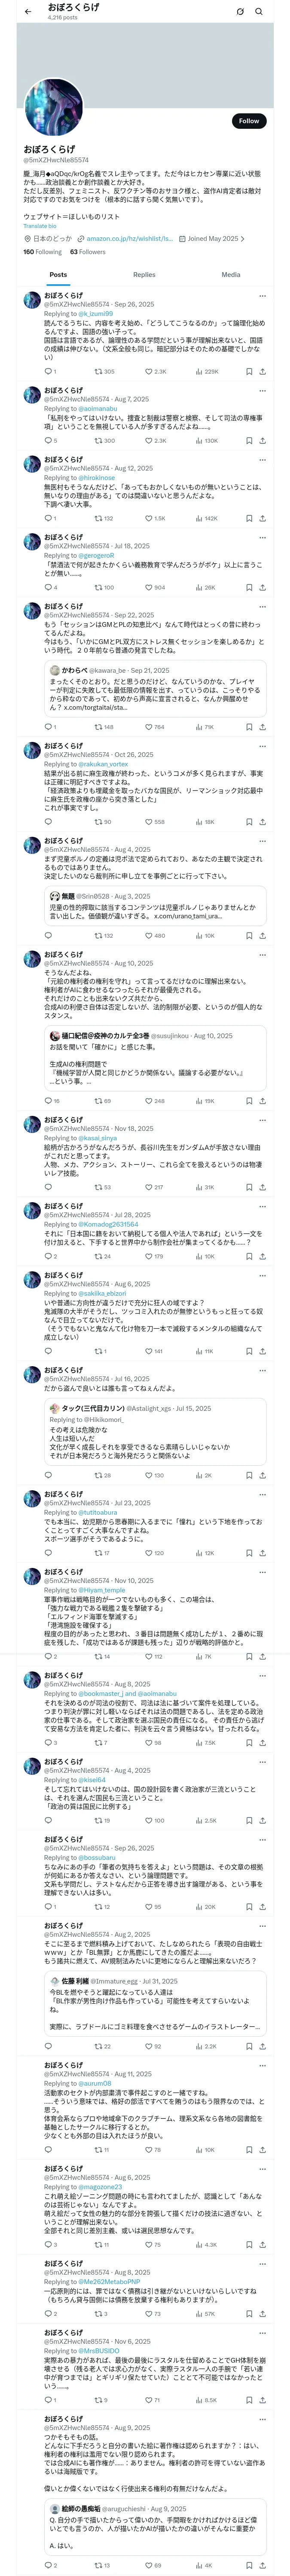The width and height of the screenshot is (290, 2576).
Task: Share the reply to @gerogeroR
Action: coord(262,587)
